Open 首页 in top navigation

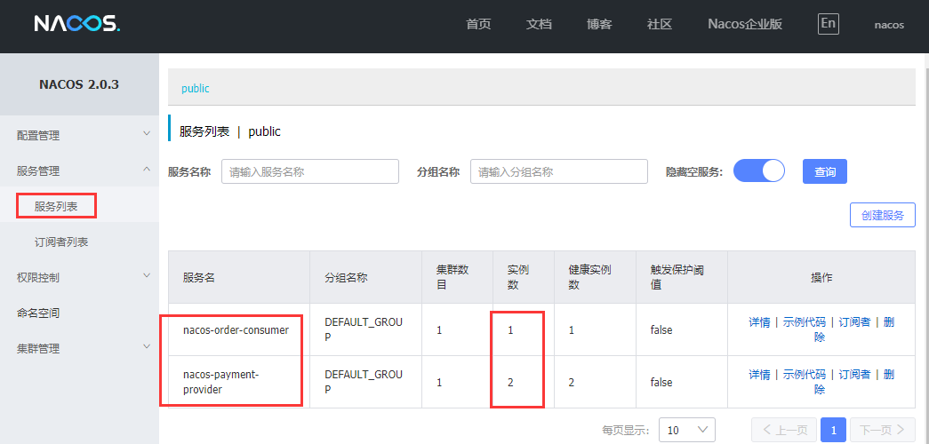tap(478, 24)
